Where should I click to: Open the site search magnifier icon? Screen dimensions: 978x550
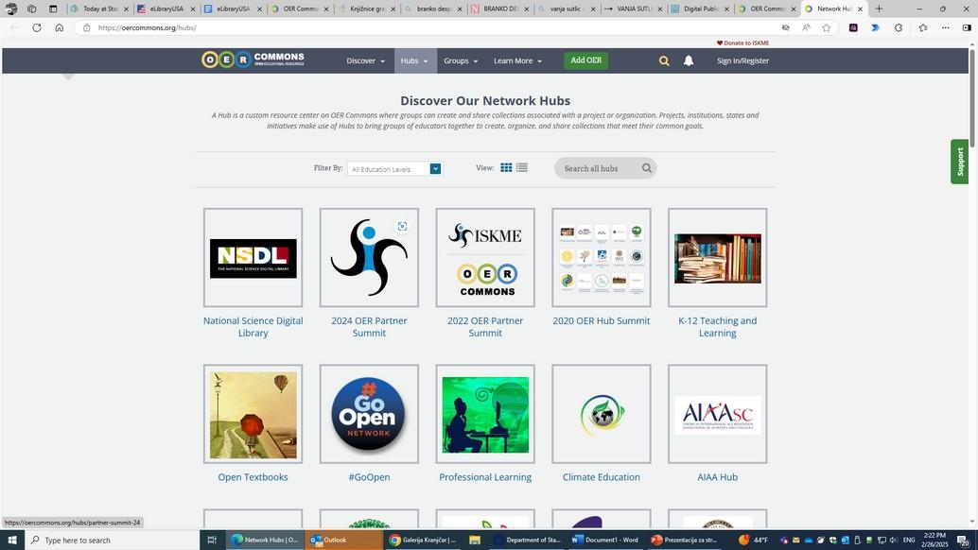[x=664, y=60]
